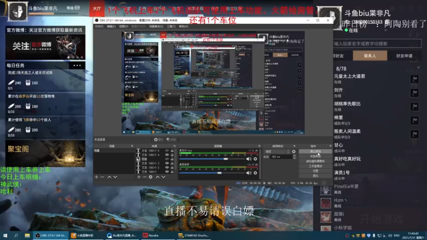This screenshot has width=427, height=240.
Task: Open 桌面音频 audio settings gear
Action: pos(255,173)
